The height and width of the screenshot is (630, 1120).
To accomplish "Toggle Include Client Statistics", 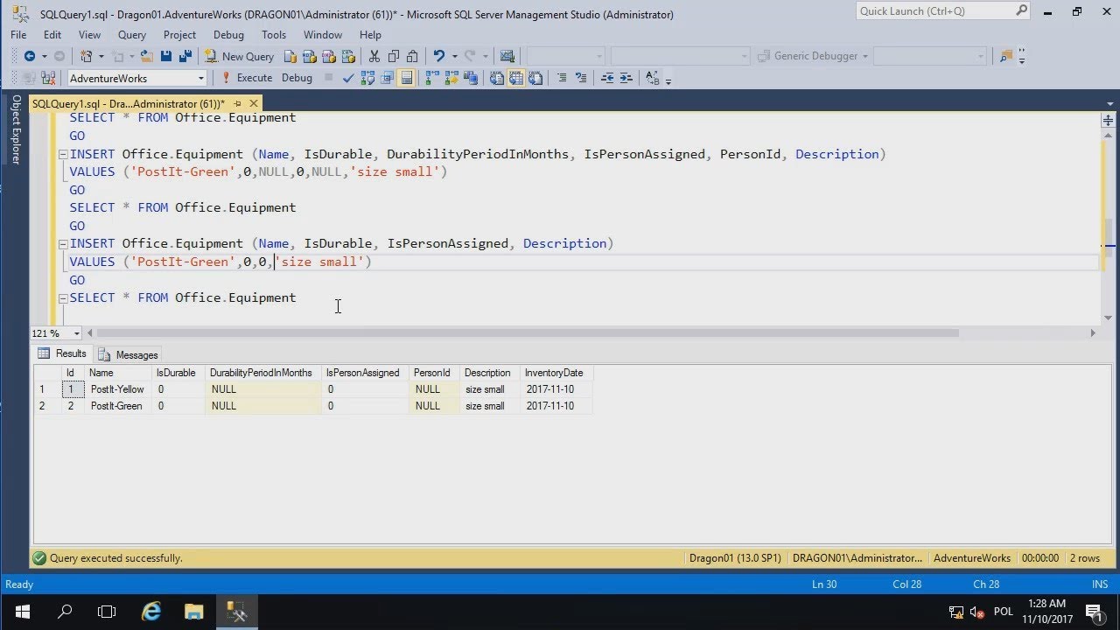I will point(470,78).
